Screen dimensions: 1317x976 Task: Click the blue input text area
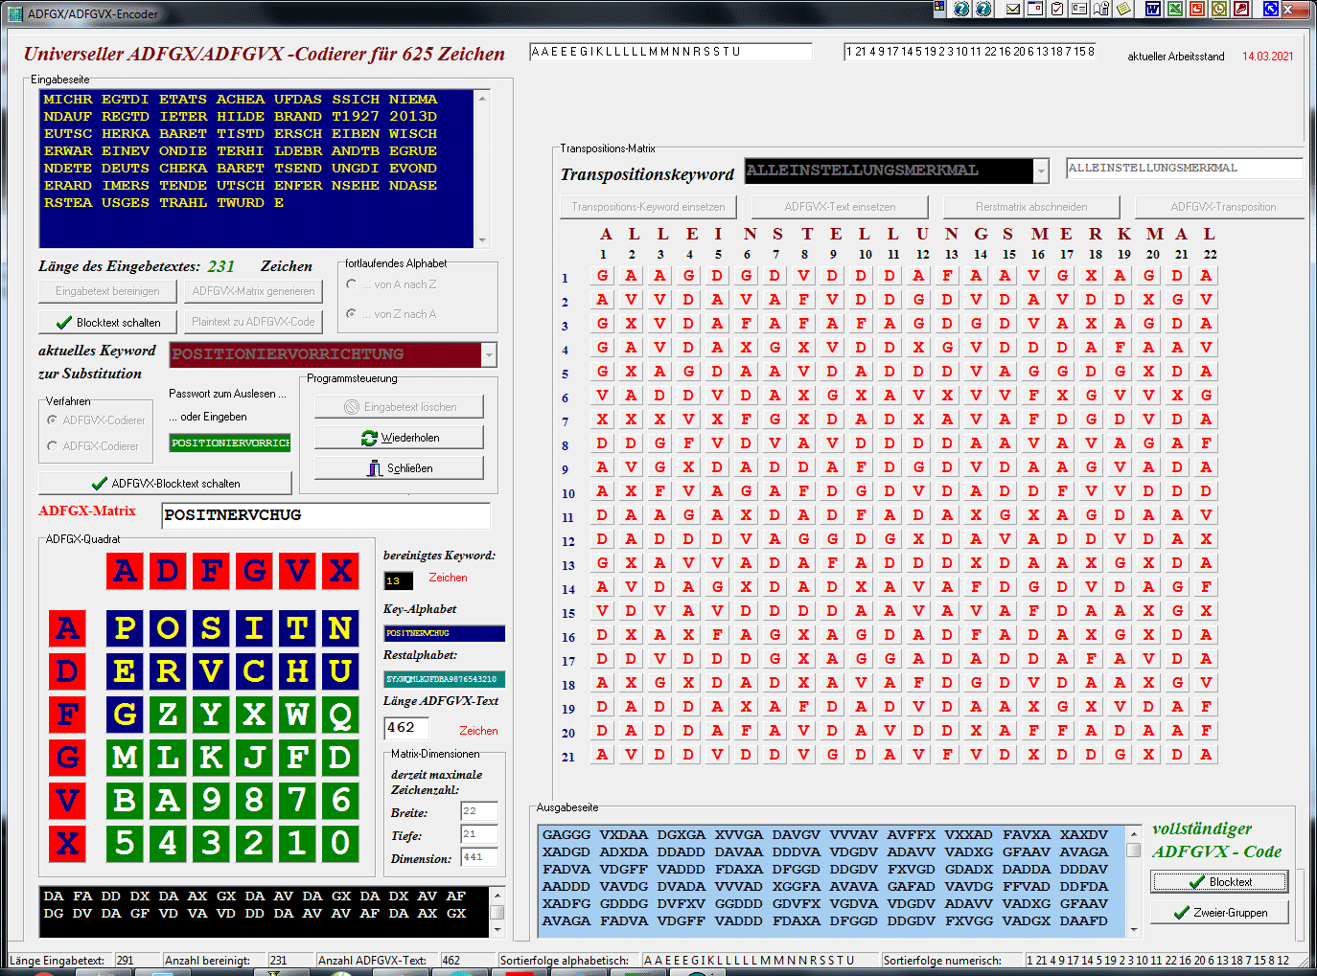[257, 169]
